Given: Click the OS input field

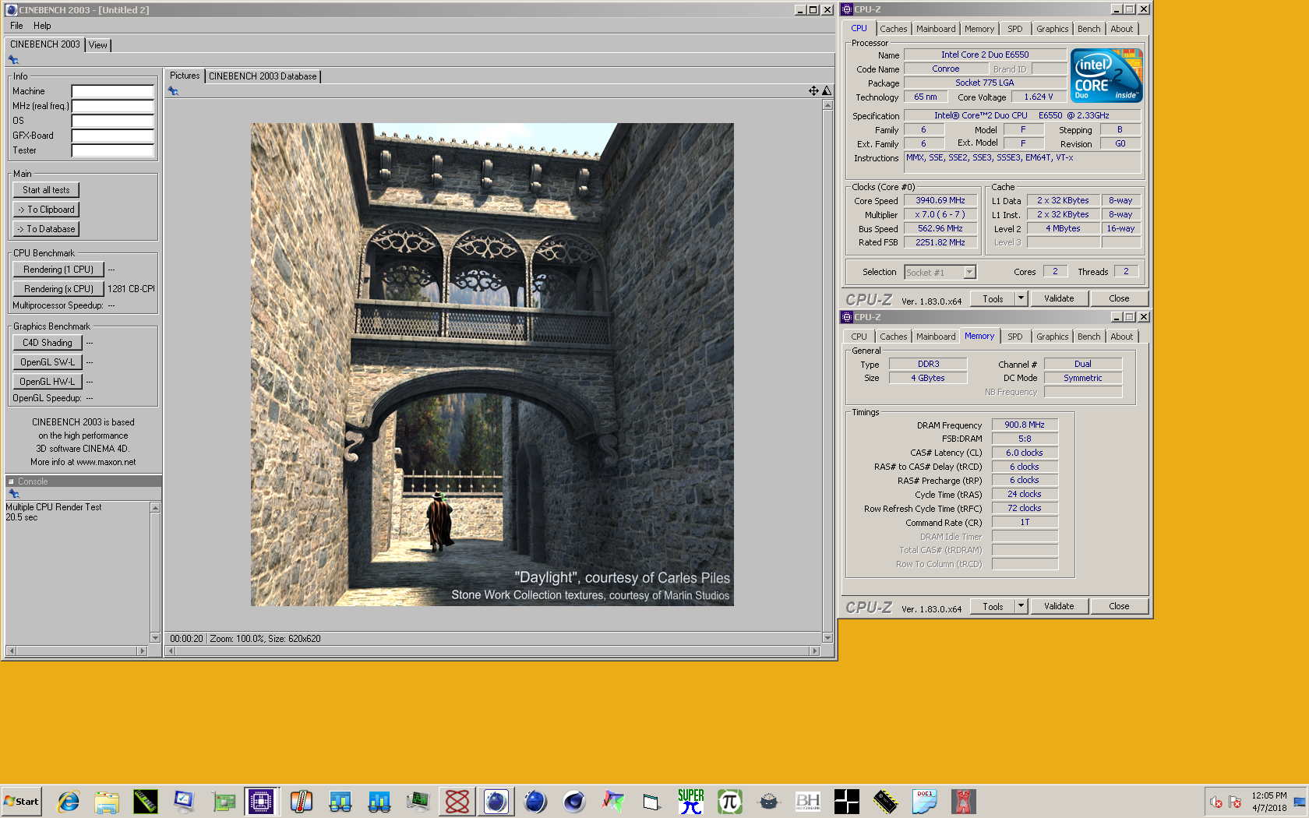Looking at the screenshot, I should click(x=112, y=121).
